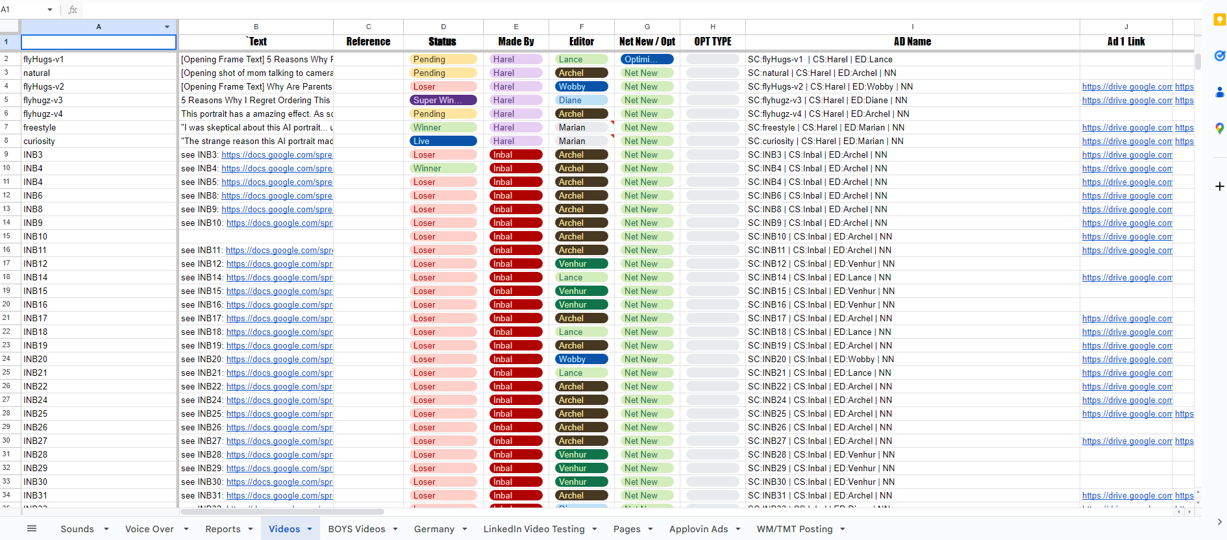
Task: Open the flyHugs-v2 drive.google.com link in column J
Action: pos(1126,86)
